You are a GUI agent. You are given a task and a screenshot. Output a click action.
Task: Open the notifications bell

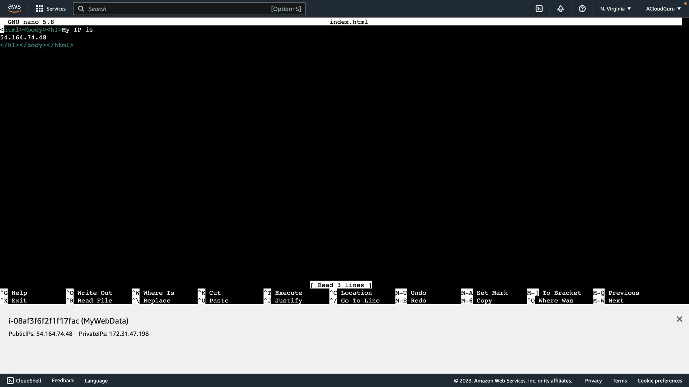tap(561, 9)
